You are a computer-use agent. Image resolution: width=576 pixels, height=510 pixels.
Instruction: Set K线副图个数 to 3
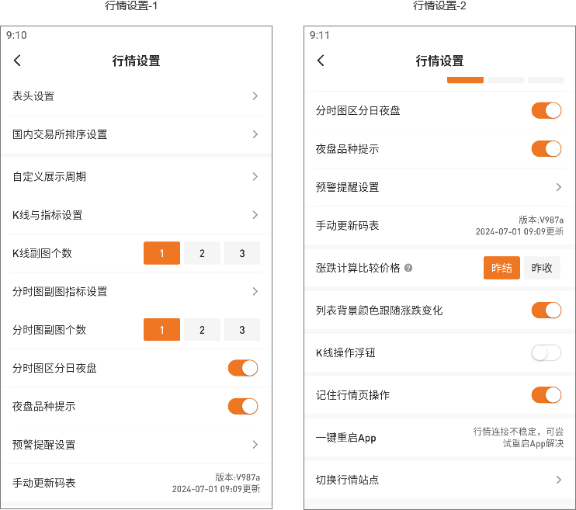click(x=242, y=253)
